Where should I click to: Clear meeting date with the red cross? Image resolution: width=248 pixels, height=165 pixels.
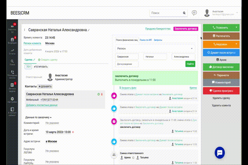point(73,132)
